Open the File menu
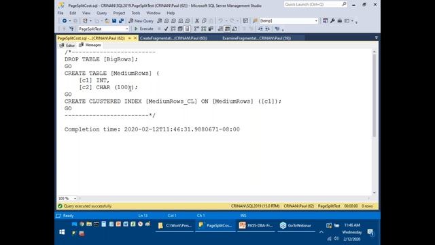Viewport: 435px width, 245px height. point(60,13)
